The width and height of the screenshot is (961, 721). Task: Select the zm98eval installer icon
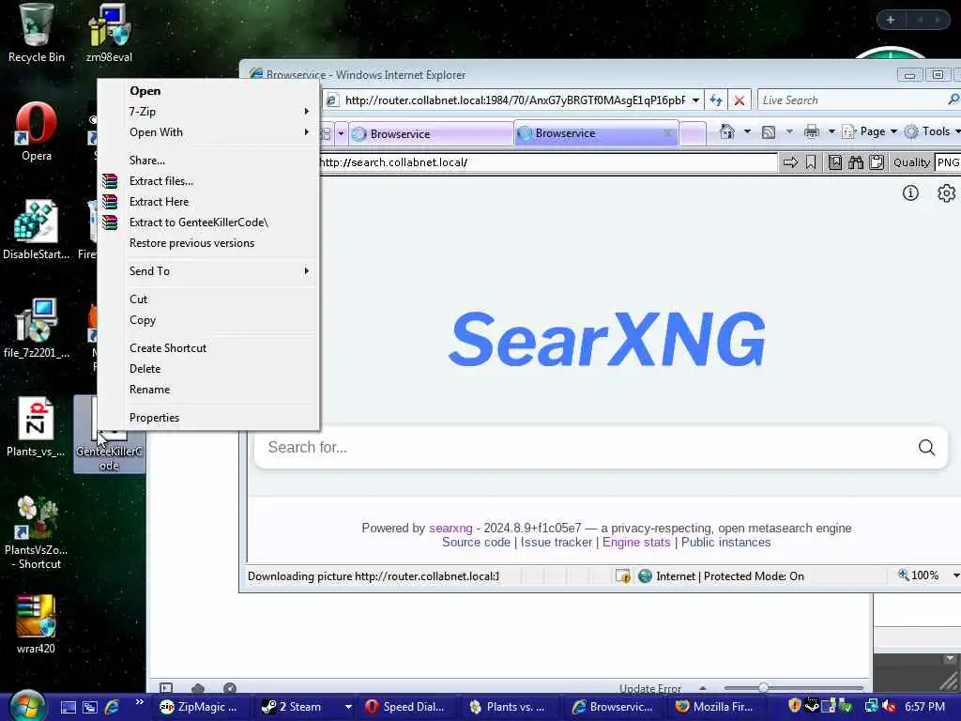click(109, 33)
